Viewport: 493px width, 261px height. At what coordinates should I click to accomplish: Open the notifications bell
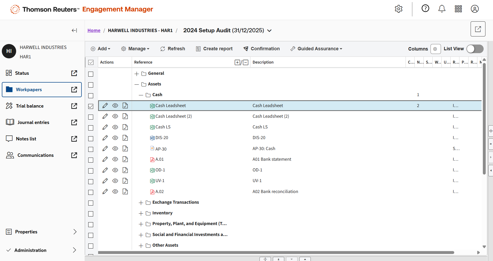(x=442, y=9)
